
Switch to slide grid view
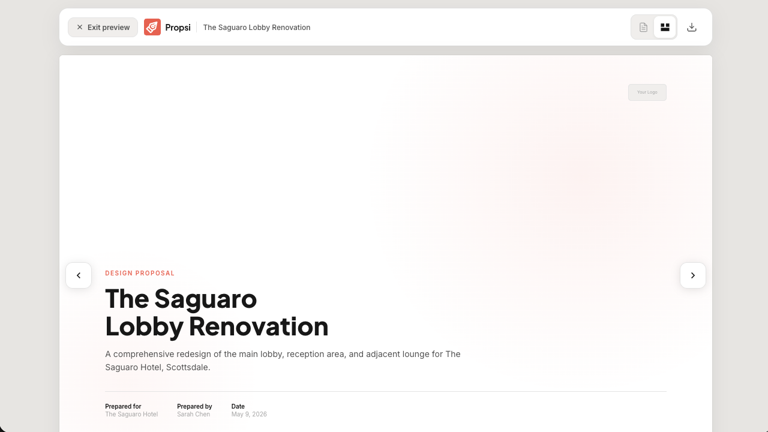coord(665,27)
